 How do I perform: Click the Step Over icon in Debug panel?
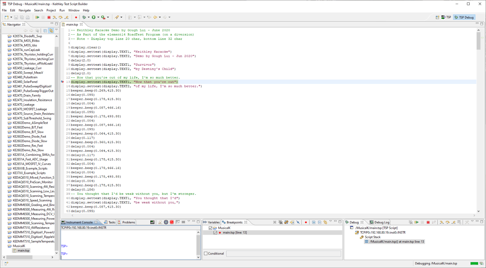pos(447,222)
